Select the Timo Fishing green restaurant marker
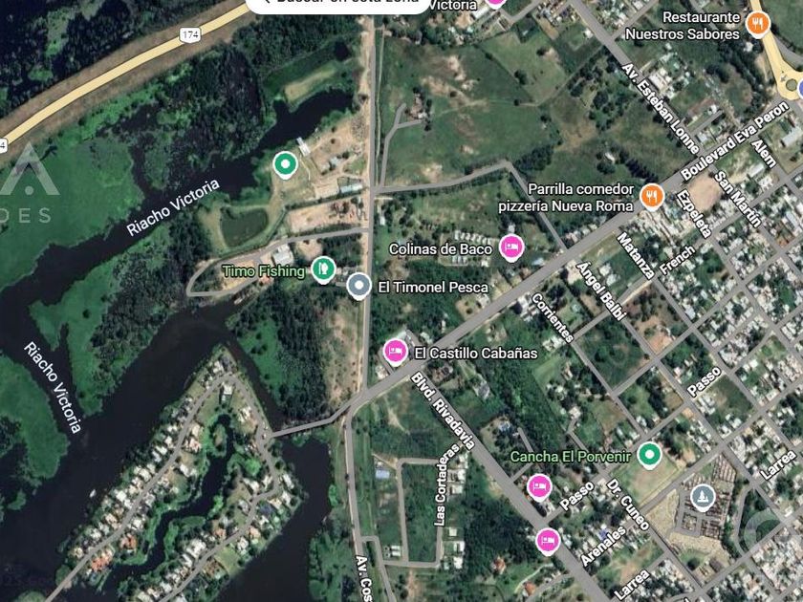 (x=323, y=269)
